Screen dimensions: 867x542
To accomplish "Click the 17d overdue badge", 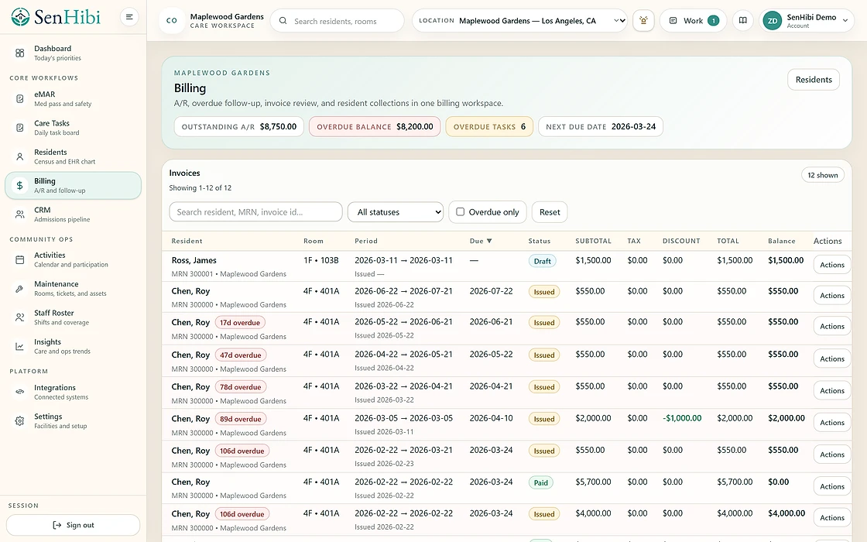I will click(240, 322).
